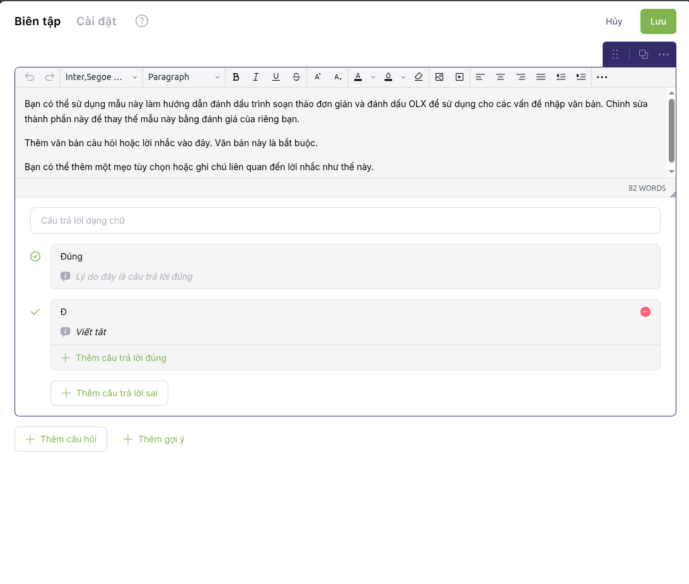
Task: Open the question block more options menu
Action: point(664,54)
